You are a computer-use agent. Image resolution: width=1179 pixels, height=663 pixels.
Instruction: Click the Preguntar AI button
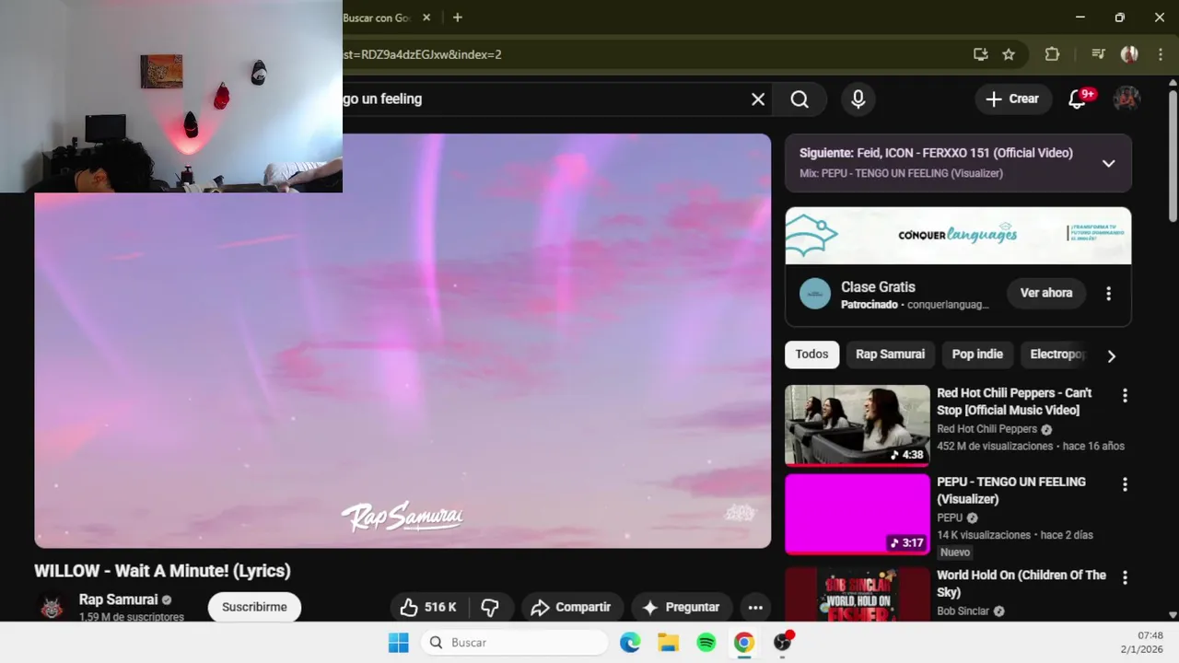pos(681,607)
